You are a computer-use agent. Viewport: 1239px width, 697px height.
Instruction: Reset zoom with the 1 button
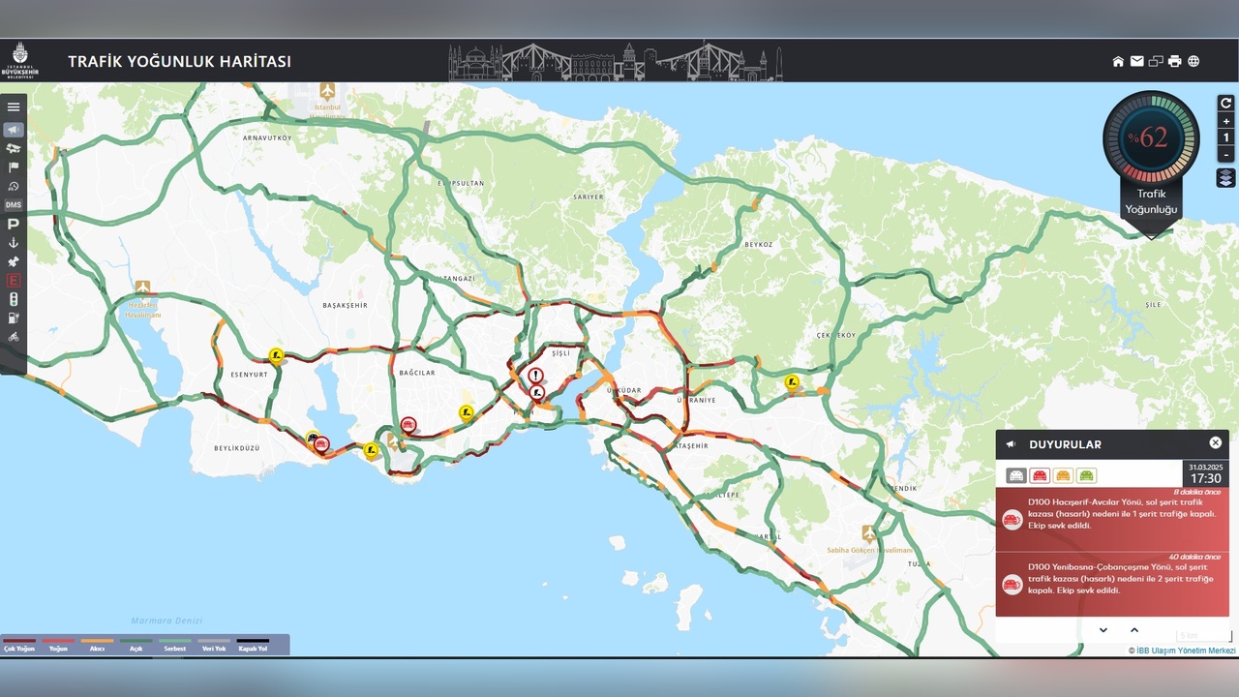1225,137
